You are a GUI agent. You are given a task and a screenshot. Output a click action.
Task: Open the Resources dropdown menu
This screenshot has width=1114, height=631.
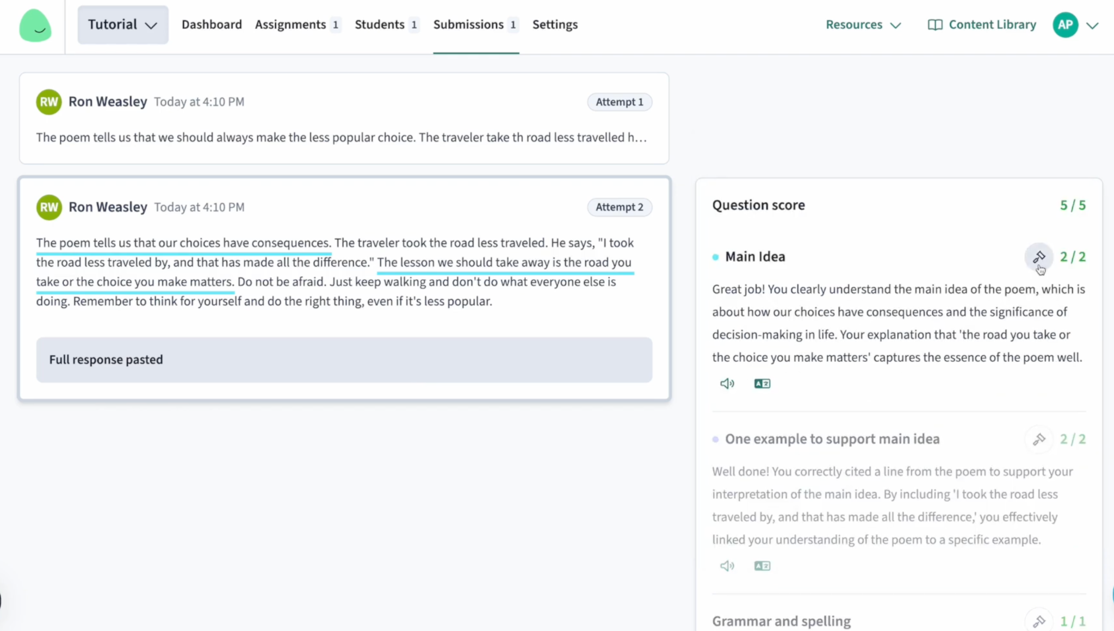[863, 24]
